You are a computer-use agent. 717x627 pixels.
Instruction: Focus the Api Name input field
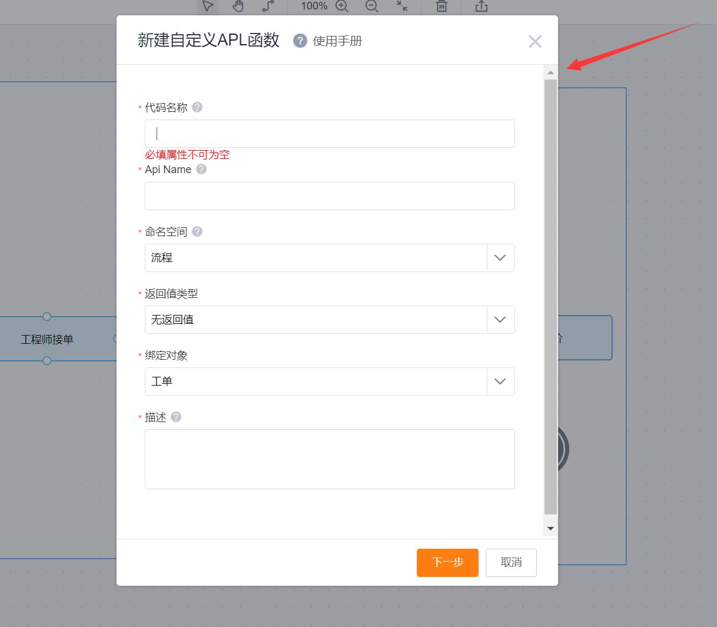point(330,196)
